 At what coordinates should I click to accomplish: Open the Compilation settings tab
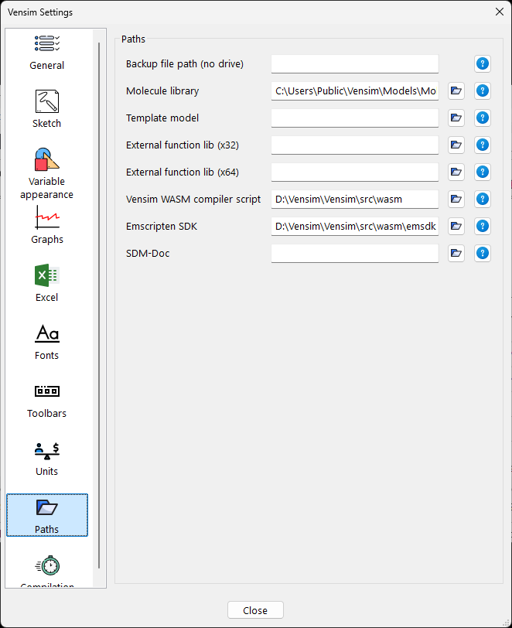click(x=47, y=572)
